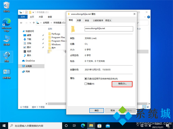
Task: Launch Microsoft Edge from the desktop
Action: pyautogui.click(x=7, y=25)
